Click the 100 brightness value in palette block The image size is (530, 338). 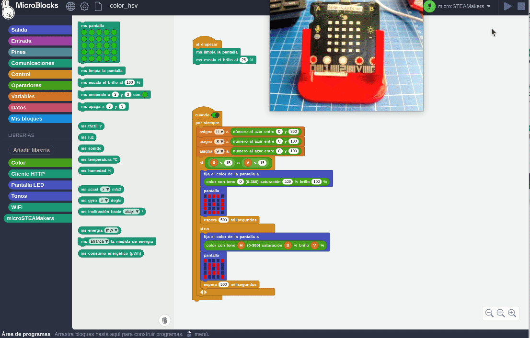pyautogui.click(x=130, y=82)
